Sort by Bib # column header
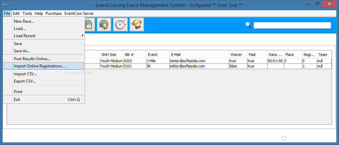Image resolution: width=339 pixels, height=145 pixels. [x=135, y=55]
